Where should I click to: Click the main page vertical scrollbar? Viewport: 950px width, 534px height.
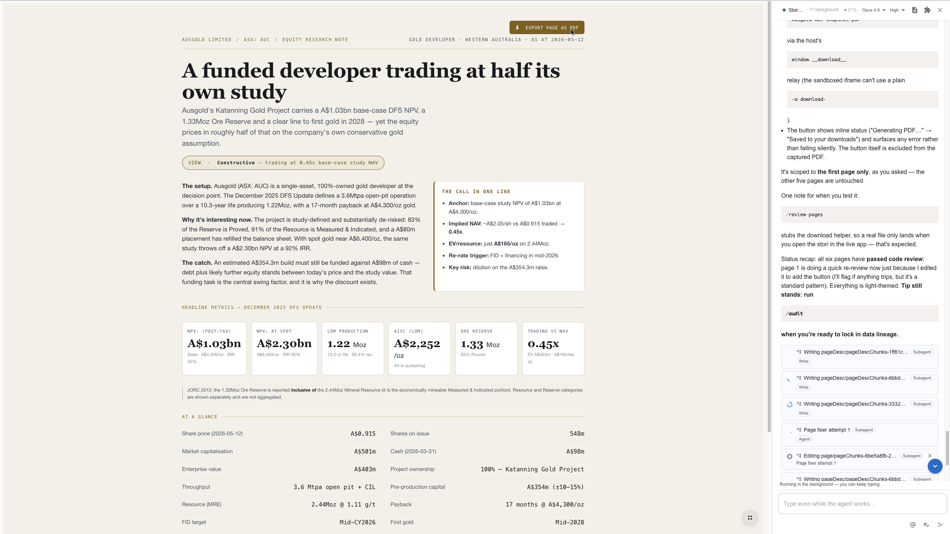click(x=769, y=217)
